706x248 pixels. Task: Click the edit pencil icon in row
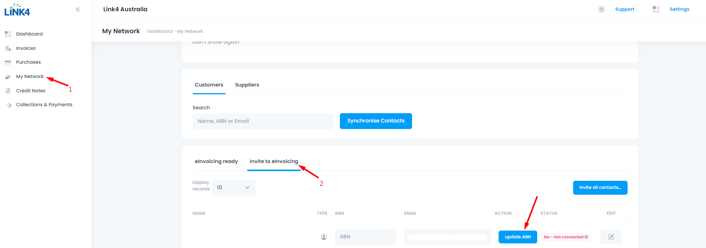tap(611, 237)
